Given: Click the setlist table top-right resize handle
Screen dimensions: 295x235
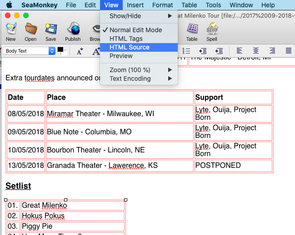Looking at the screenshot, I should 125,200.
